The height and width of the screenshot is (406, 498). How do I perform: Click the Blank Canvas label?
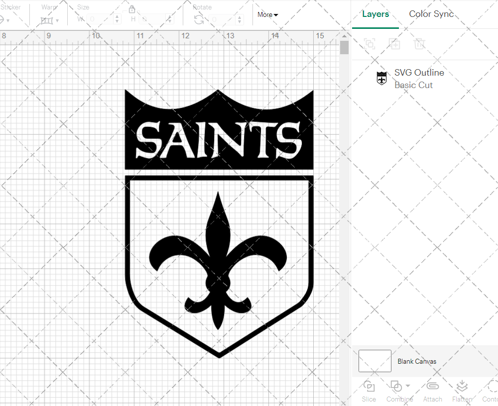click(416, 361)
